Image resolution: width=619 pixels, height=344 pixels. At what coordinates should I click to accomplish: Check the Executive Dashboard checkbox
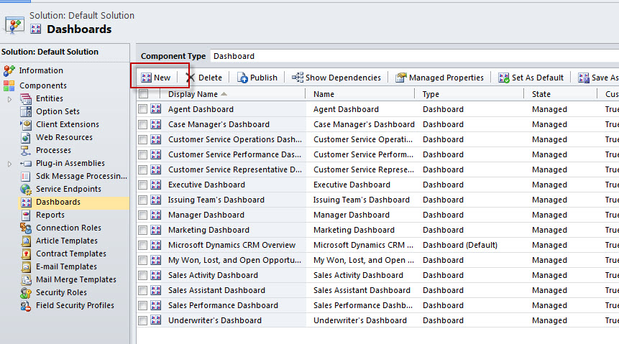(x=143, y=185)
